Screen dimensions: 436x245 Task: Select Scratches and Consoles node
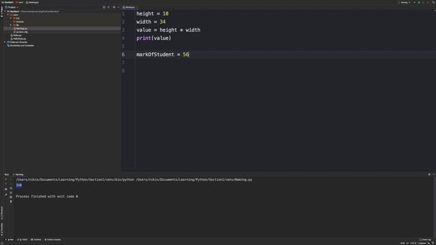point(20,46)
